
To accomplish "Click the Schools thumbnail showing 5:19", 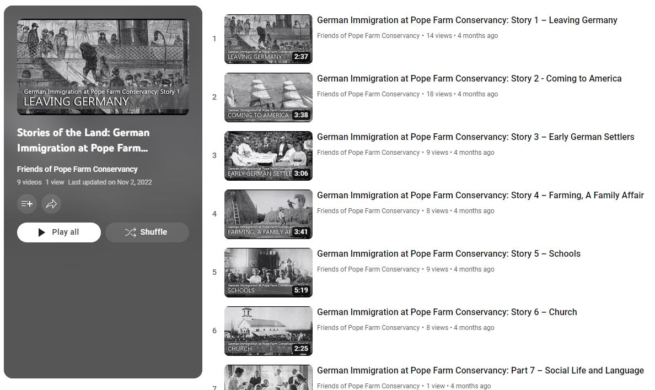I will [x=268, y=273].
